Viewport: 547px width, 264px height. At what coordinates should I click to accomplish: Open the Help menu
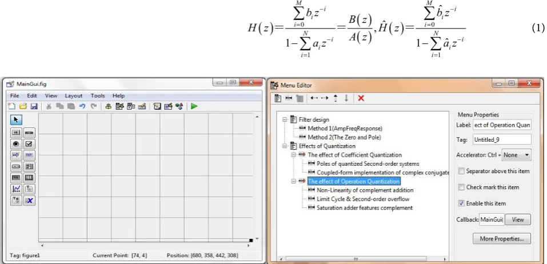(119, 95)
